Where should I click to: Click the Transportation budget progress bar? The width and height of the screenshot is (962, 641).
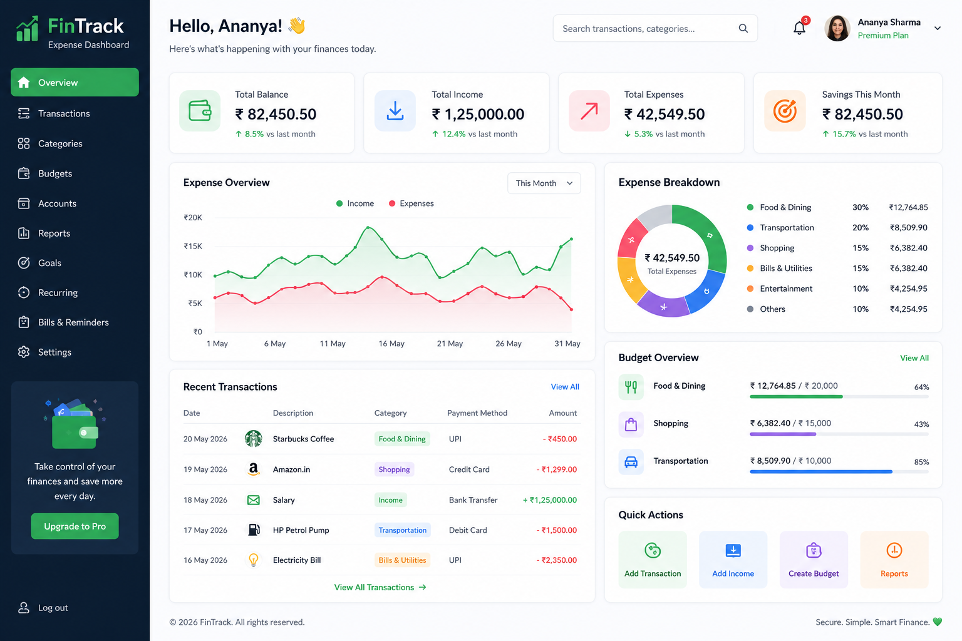839,471
